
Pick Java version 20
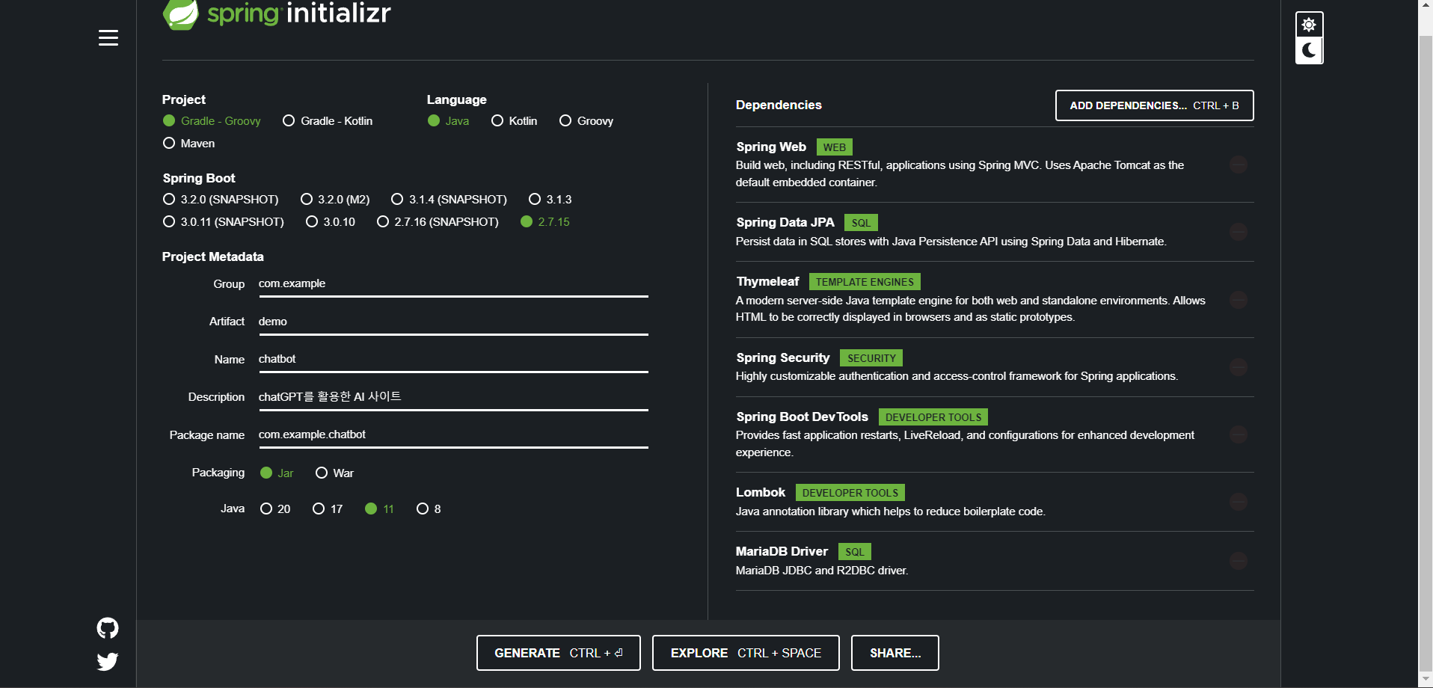[x=275, y=509]
